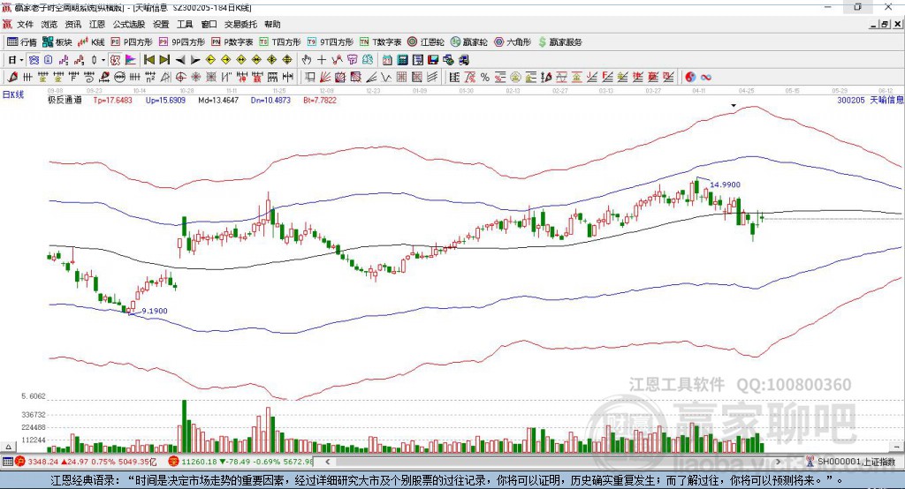
Task: Click the black left arrow
Action: pos(180,60)
